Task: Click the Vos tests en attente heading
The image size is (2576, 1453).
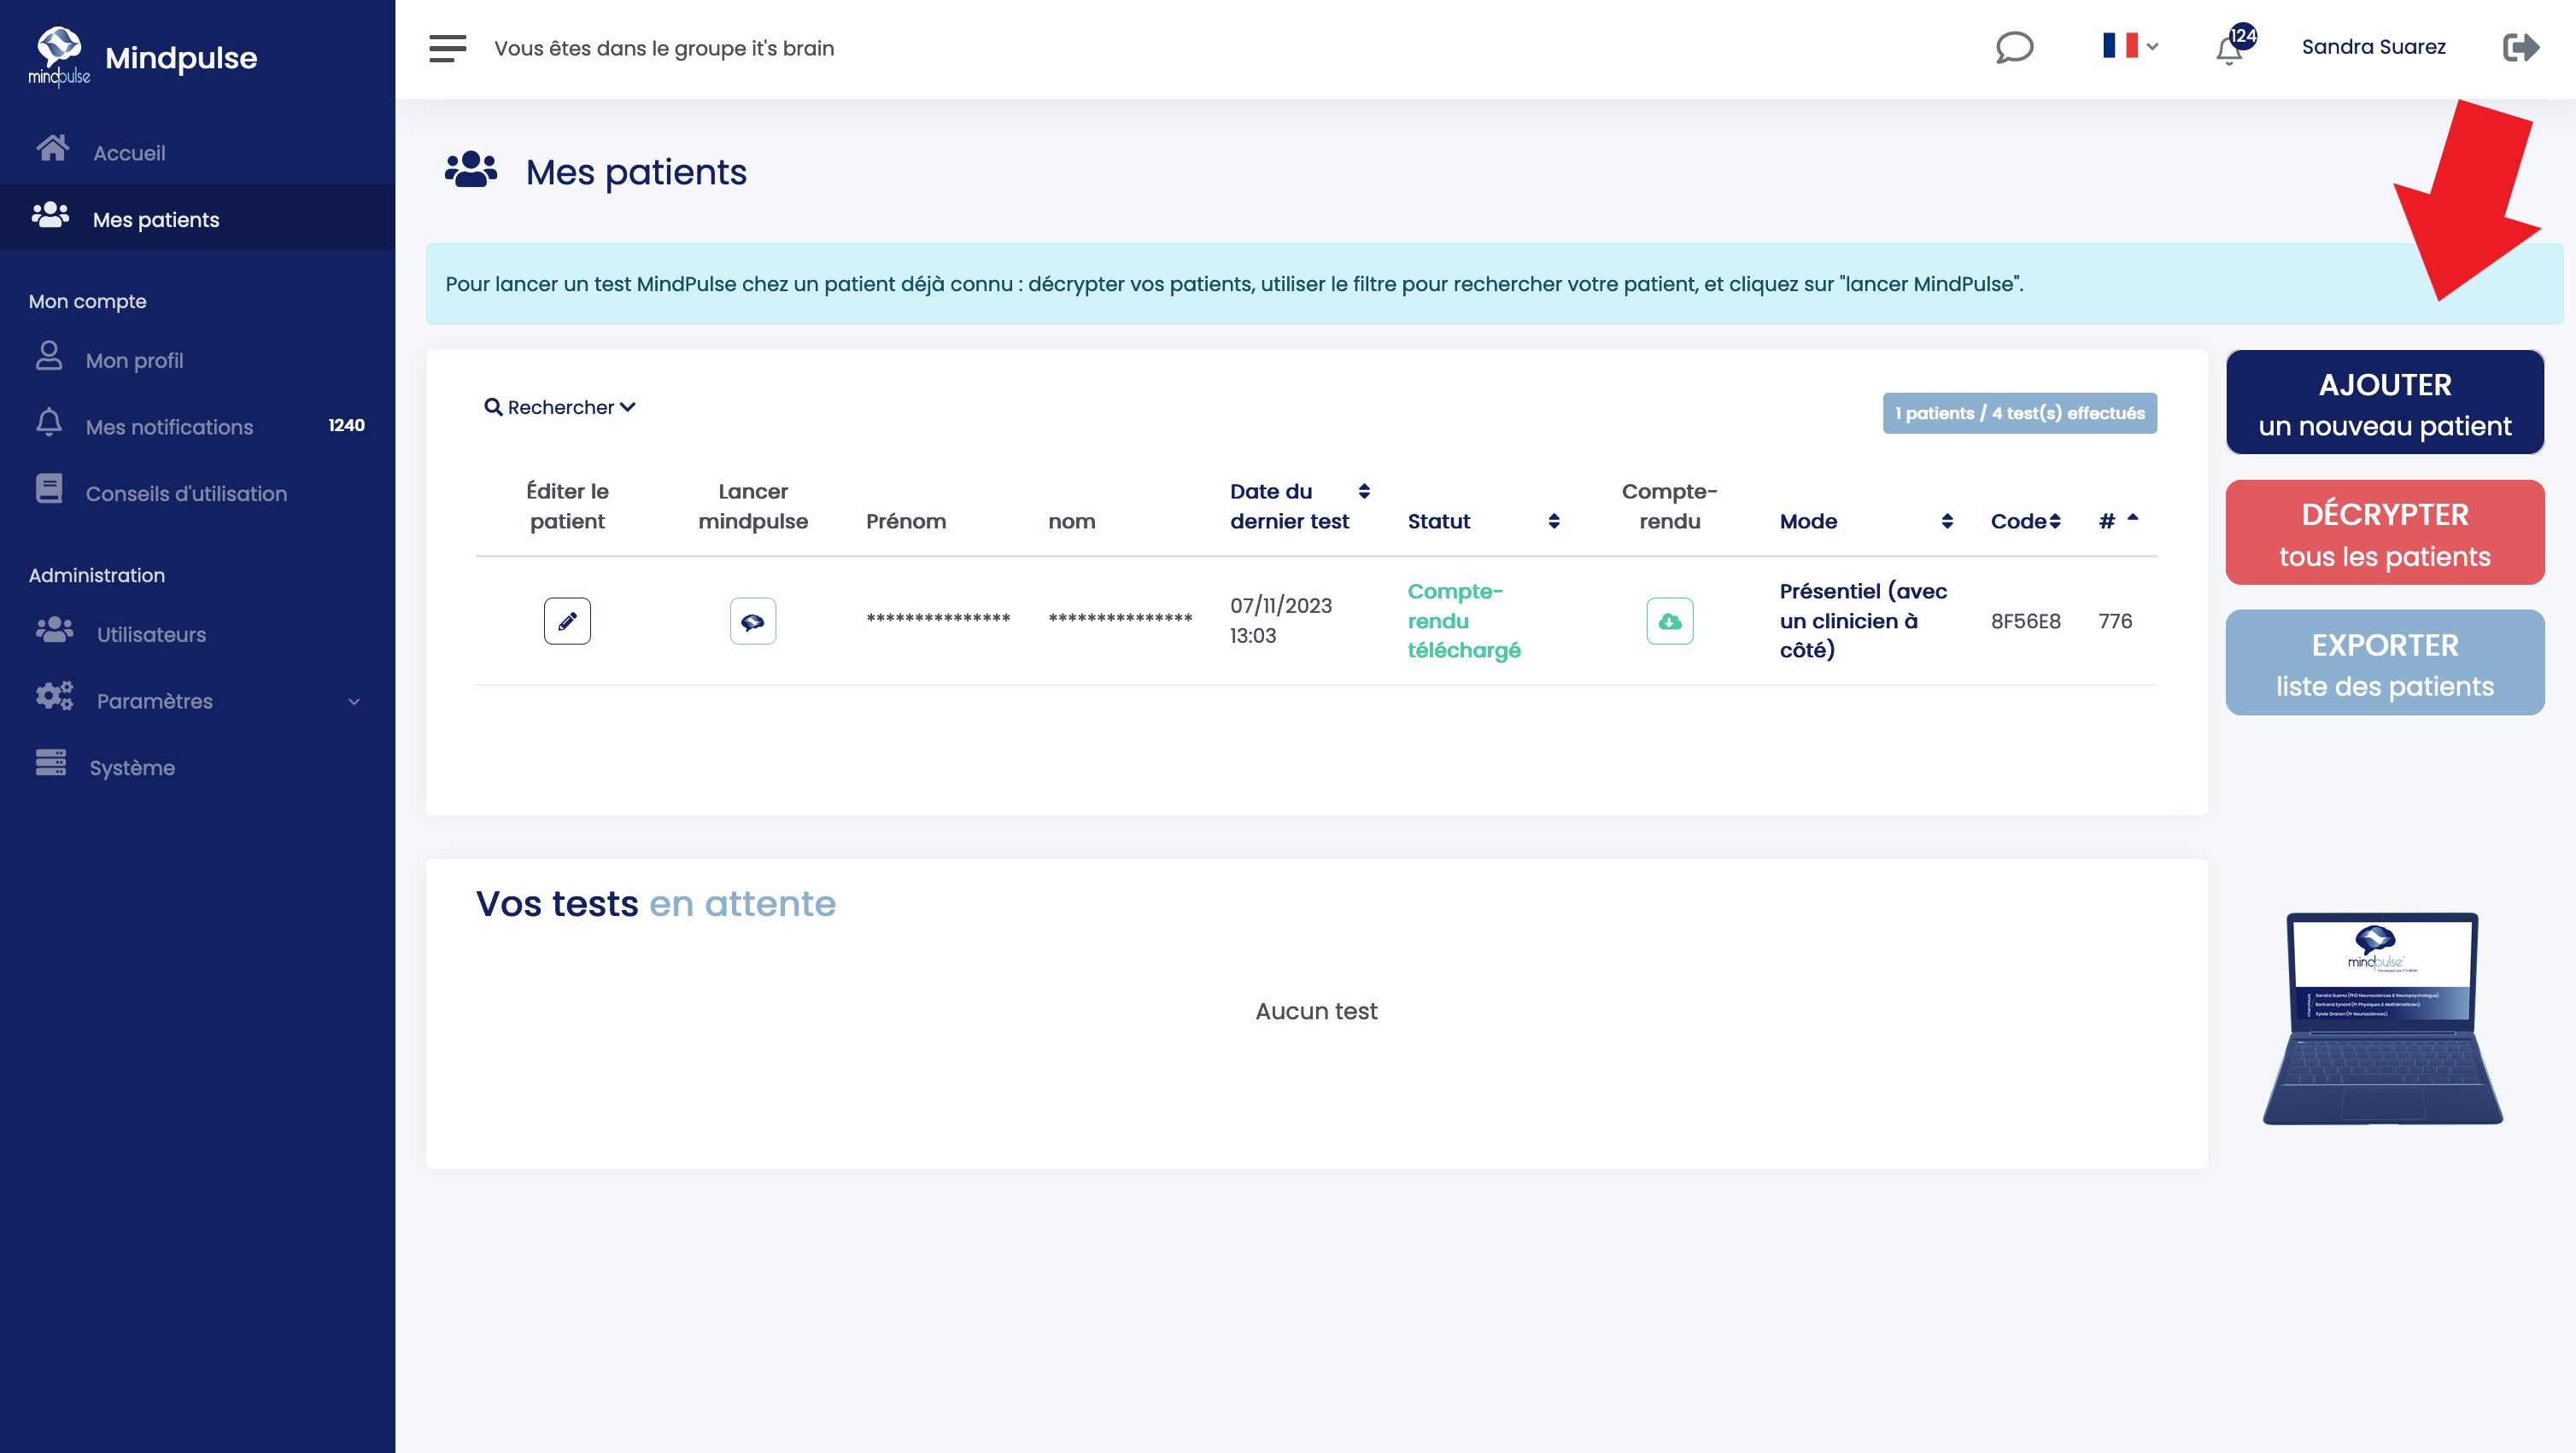Action: [x=656, y=903]
